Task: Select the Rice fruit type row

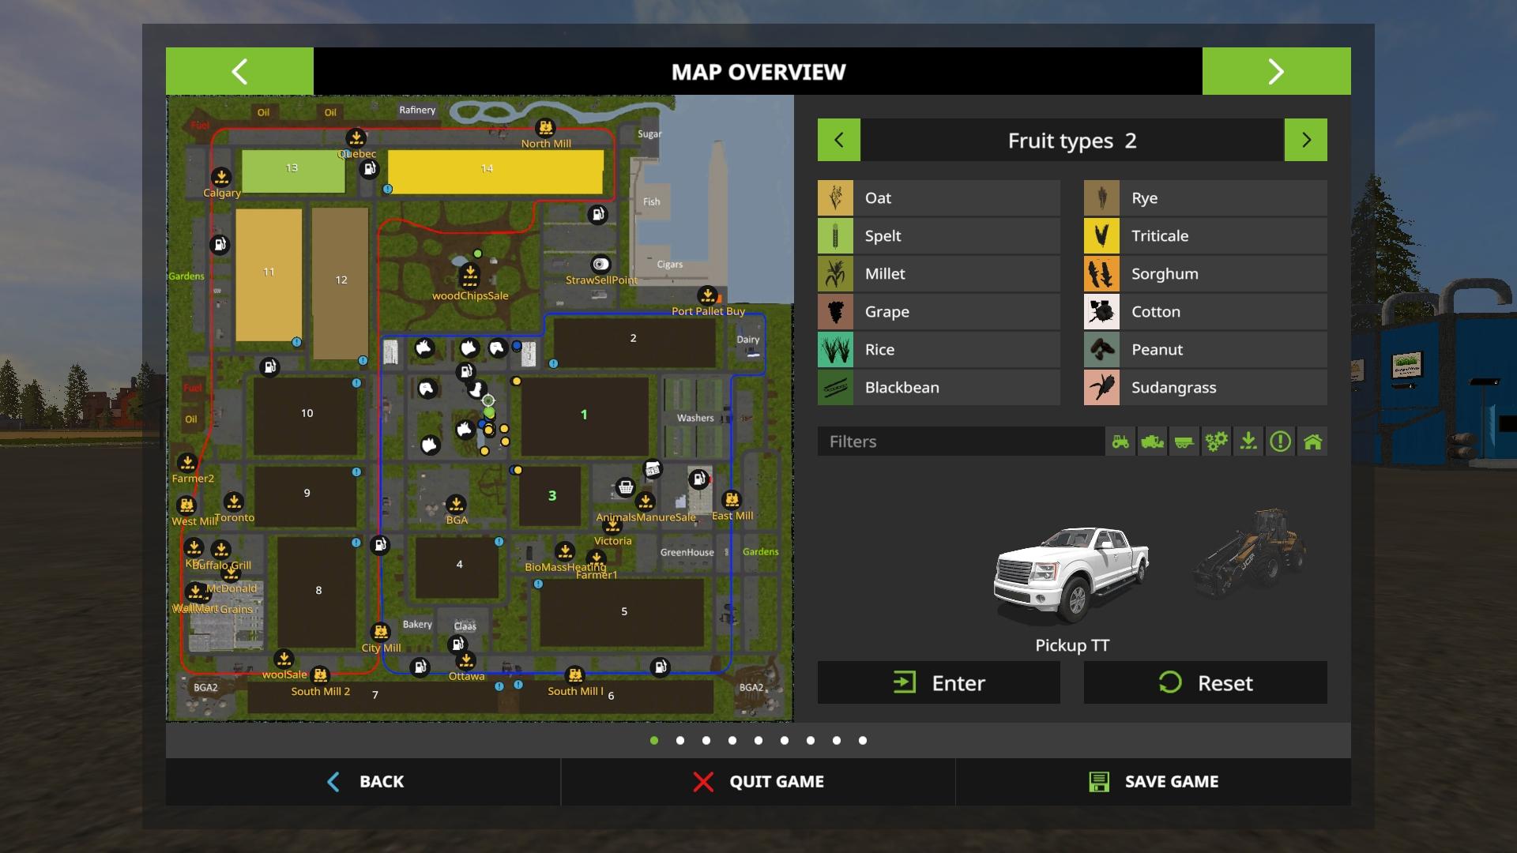Action: (939, 350)
